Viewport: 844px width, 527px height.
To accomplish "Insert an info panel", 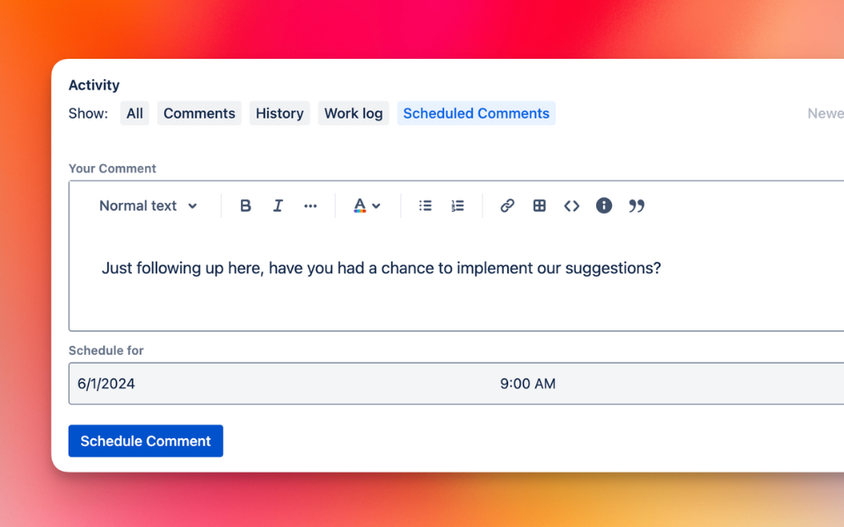I will point(604,206).
